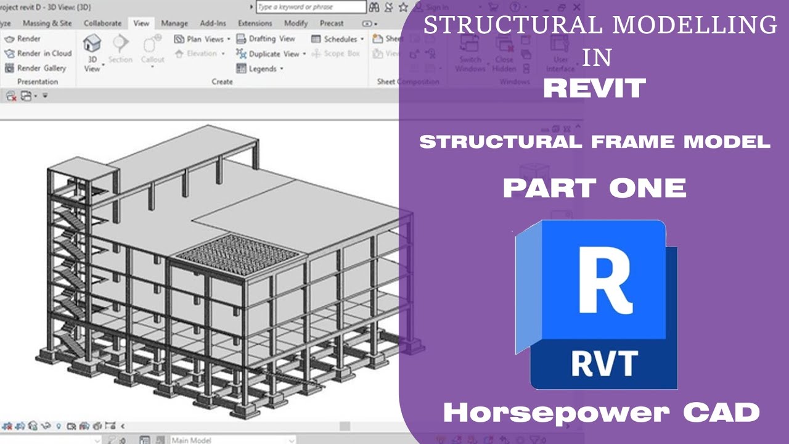Switch to the Precast tab

click(x=332, y=23)
